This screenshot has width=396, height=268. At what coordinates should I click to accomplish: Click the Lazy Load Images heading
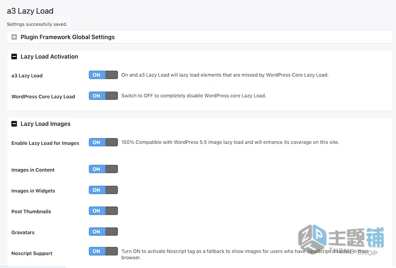point(46,124)
